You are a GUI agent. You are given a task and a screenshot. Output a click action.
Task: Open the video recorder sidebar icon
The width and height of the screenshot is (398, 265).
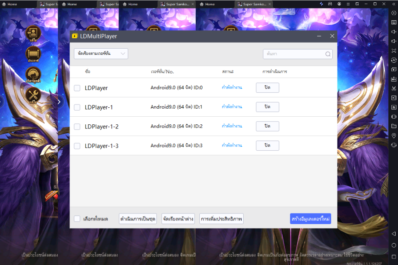tap(394, 98)
